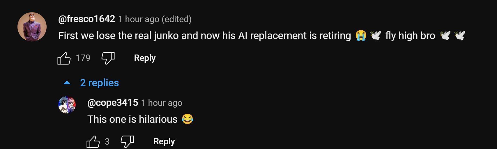Open the '1 hour ago' timestamp on cope3415's reply

pyautogui.click(x=162, y=103)
